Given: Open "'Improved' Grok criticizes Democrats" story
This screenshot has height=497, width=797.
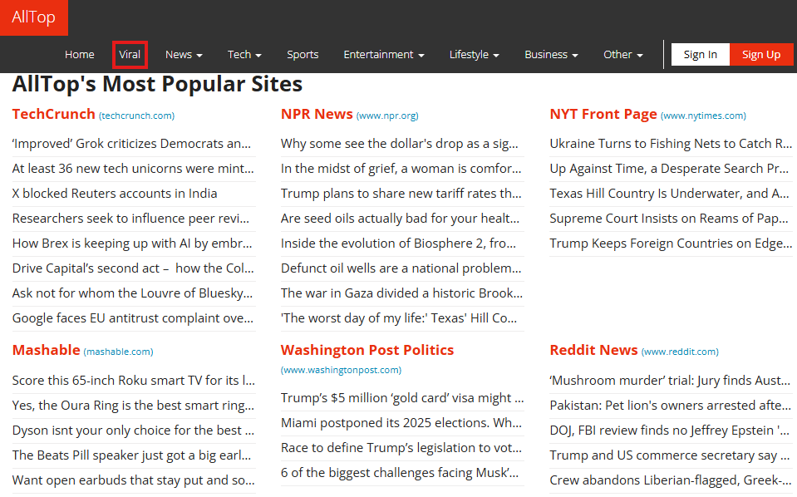Looking at the screenshot, I should [x=131, y=144].
